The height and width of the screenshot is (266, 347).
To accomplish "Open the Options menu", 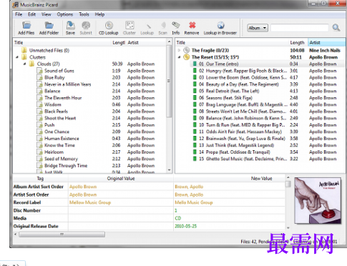I will pyautogui.click(x=65, y=14).
